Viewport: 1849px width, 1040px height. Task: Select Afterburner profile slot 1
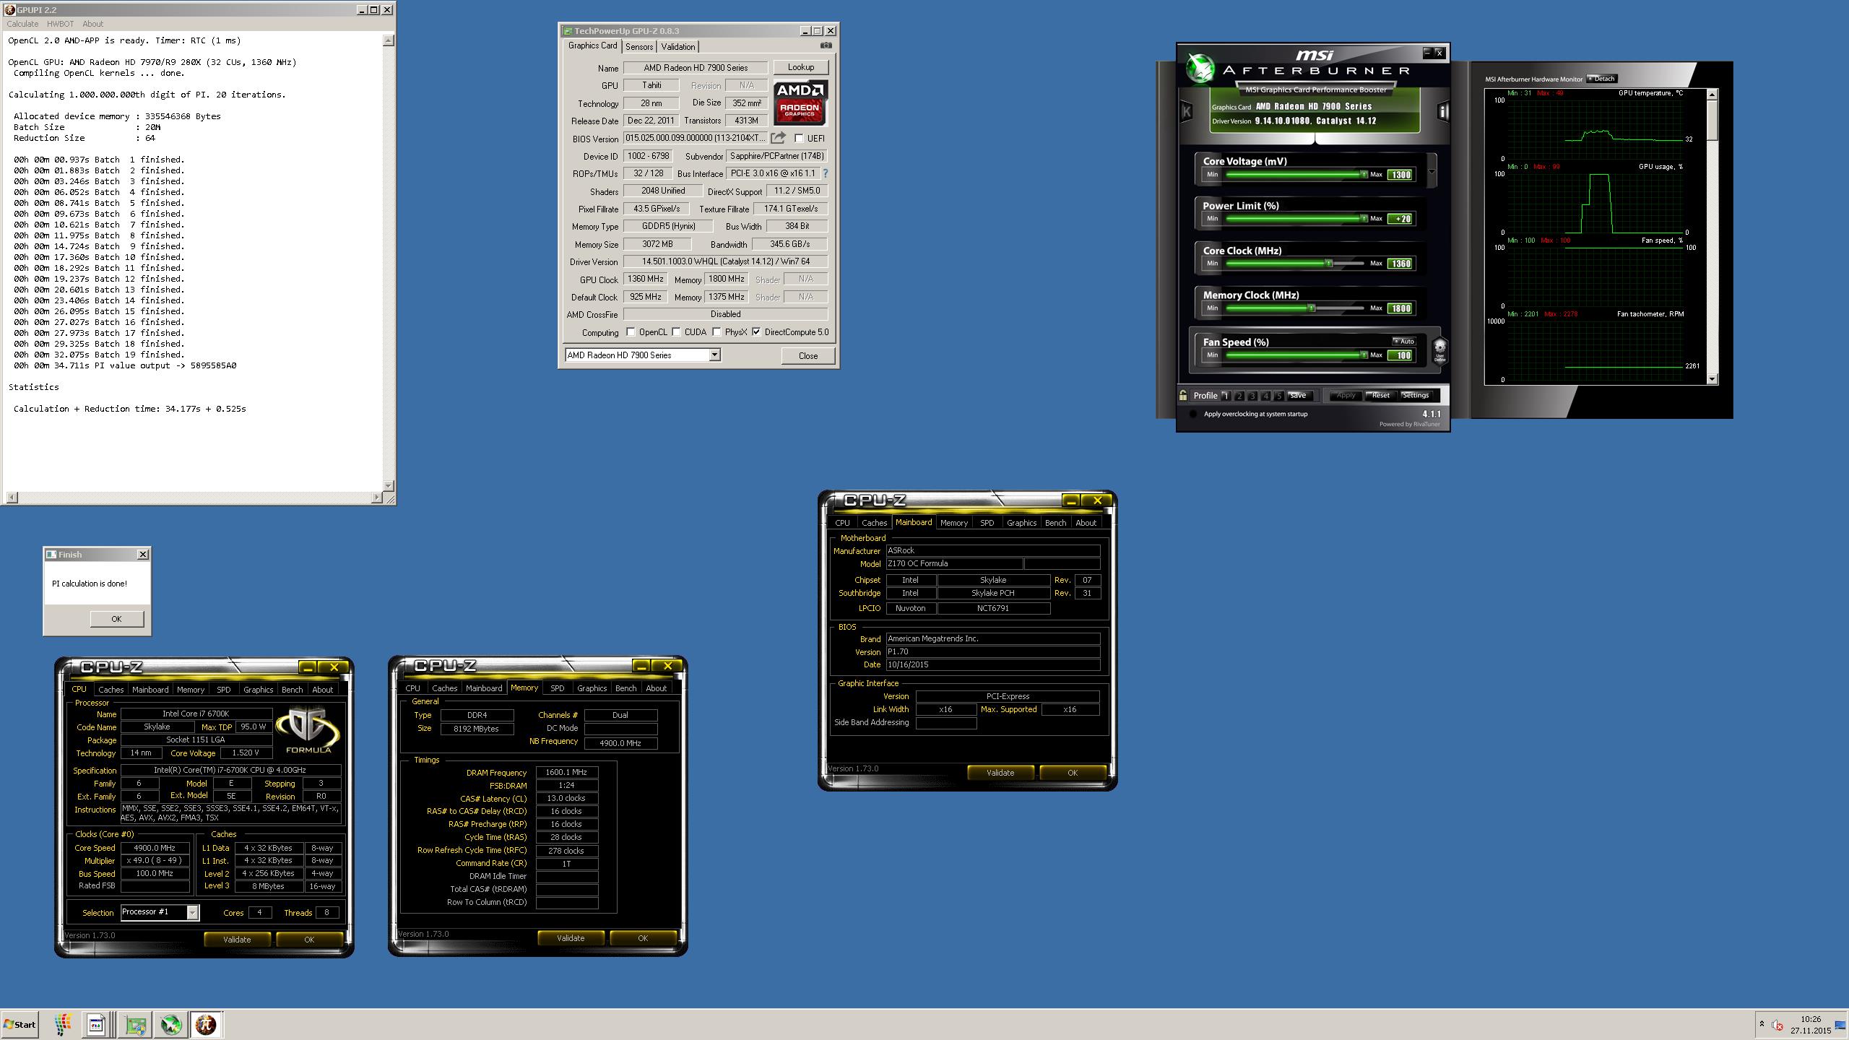click(1226, 396)
